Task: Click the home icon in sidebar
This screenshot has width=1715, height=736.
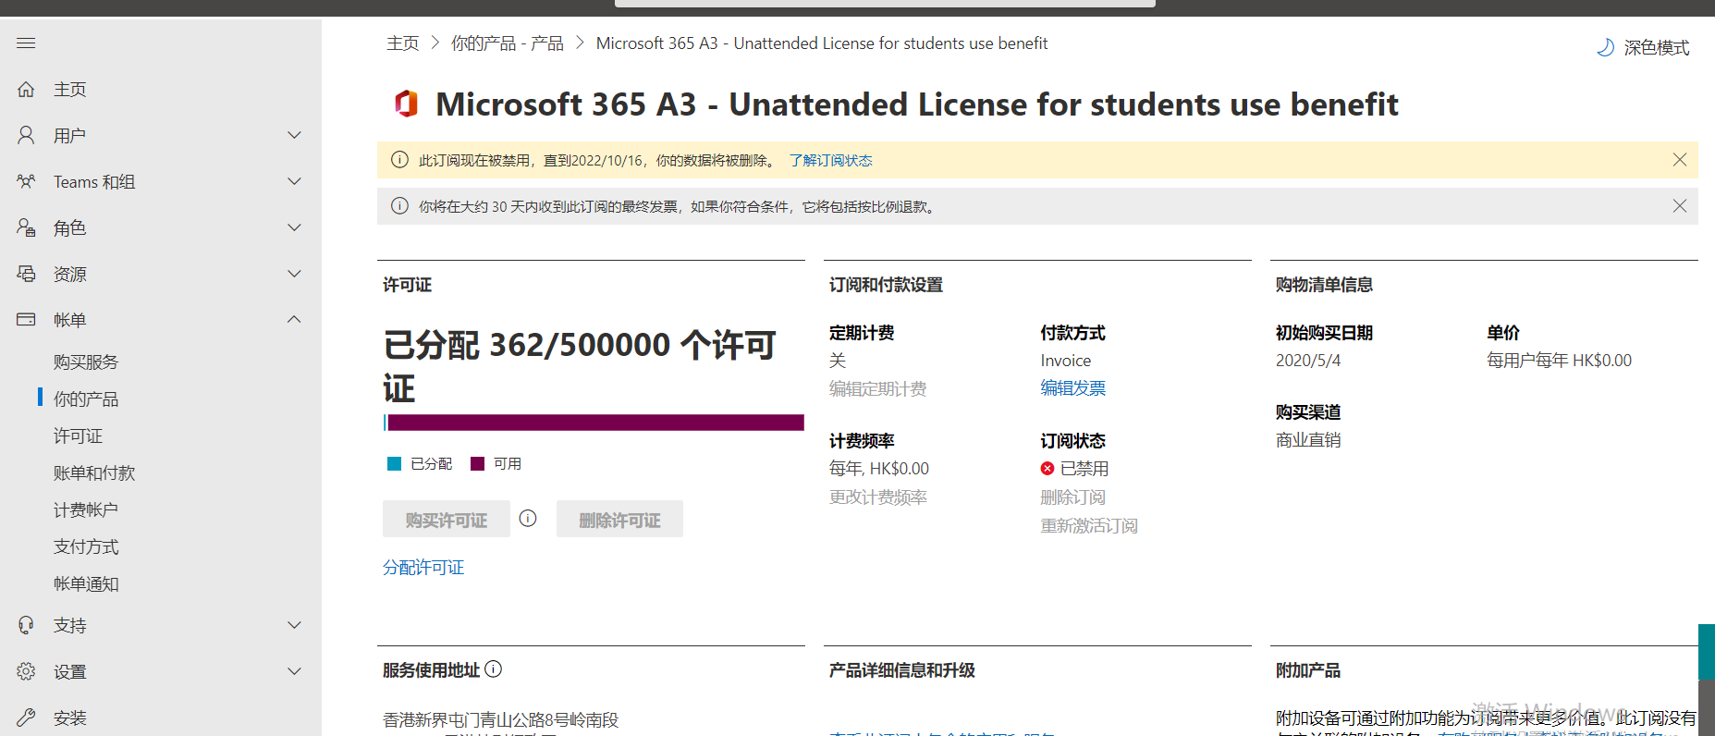Action: pos(26,90)
